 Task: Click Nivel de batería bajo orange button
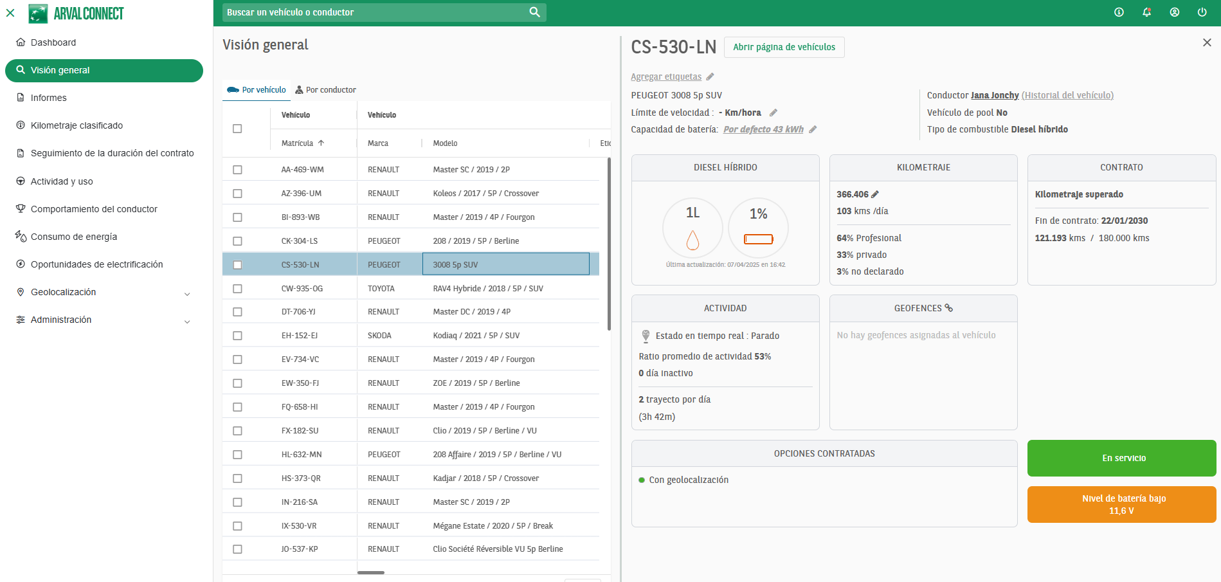[1121, 504]
